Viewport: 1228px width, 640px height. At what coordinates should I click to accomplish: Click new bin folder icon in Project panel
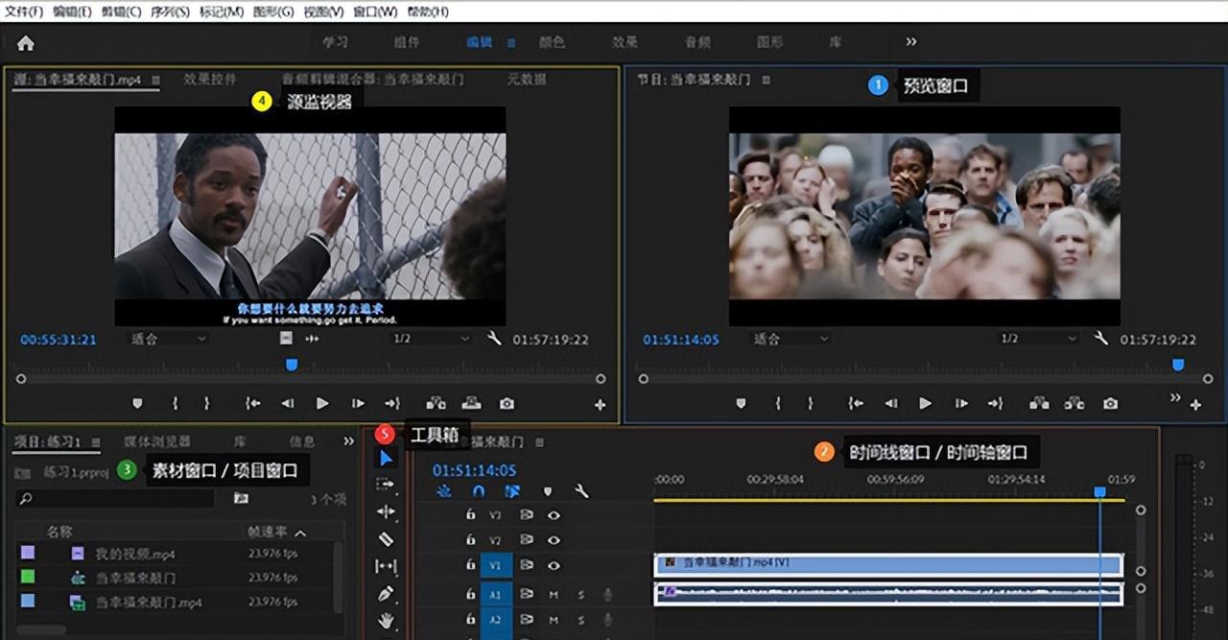tap(241, 498)
